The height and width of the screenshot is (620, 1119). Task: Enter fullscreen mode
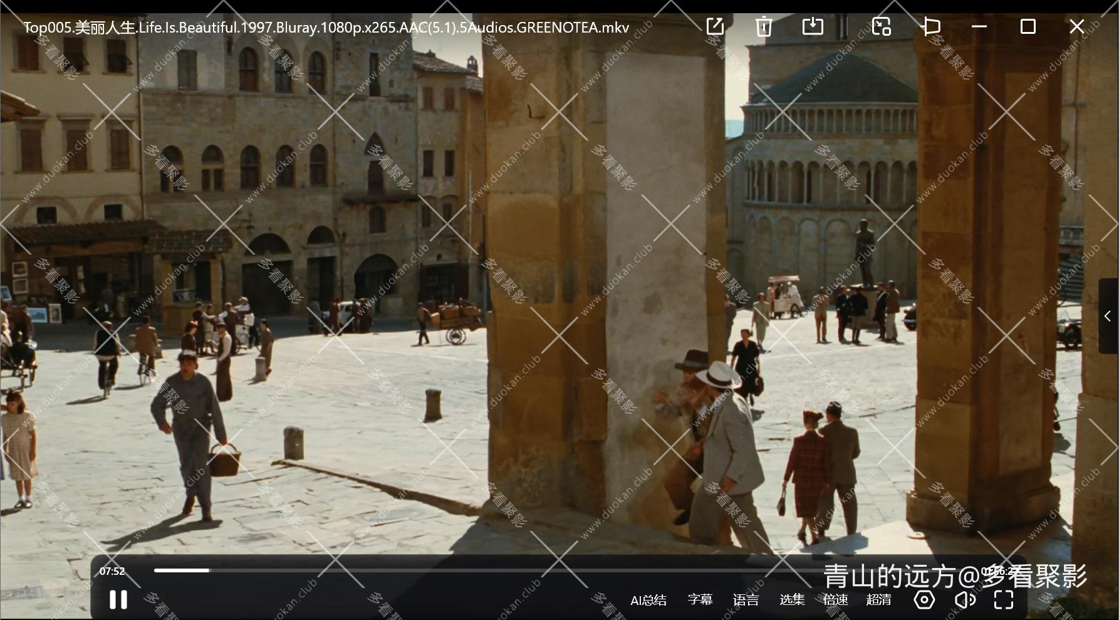click(1004, 600)
